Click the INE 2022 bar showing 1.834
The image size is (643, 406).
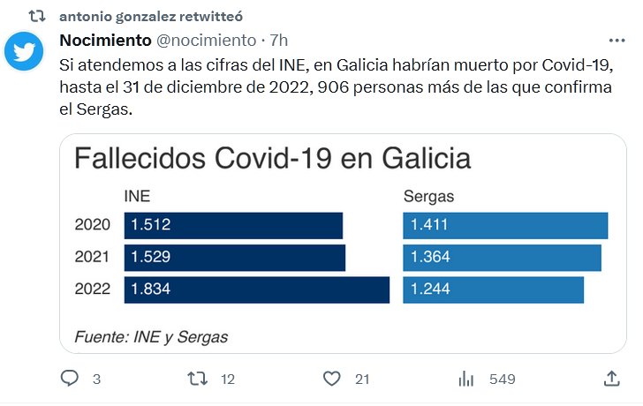pos(256,289)
